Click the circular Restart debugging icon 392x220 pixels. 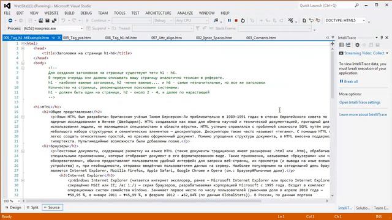[243, 20]
